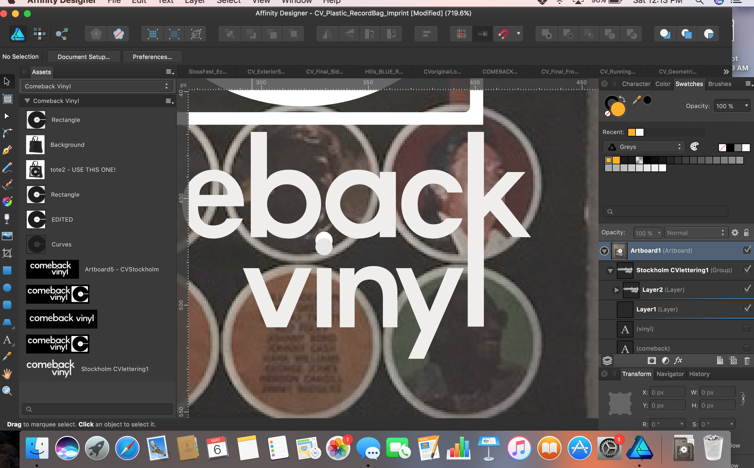Image resolution: width=754 pixels, height=468 pixels.
Task: Select the tote2 - USE THIS ONE! asset
Action: click(x=97, y=170)
